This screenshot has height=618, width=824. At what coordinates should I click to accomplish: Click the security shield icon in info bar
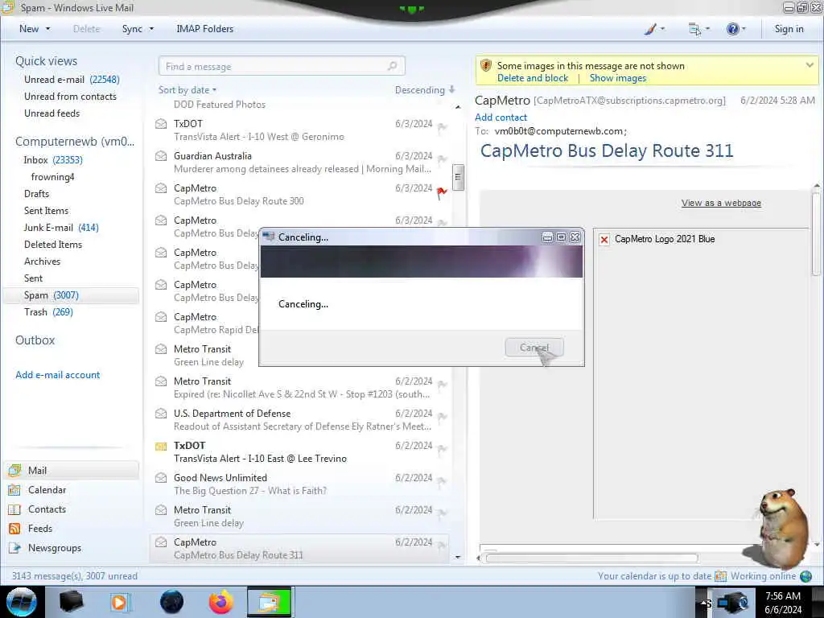[486, 66]
